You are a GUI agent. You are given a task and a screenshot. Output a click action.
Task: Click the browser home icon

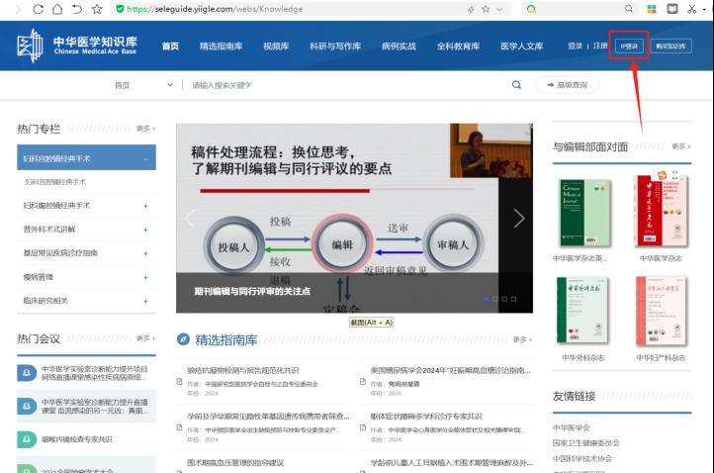point(57,9)
